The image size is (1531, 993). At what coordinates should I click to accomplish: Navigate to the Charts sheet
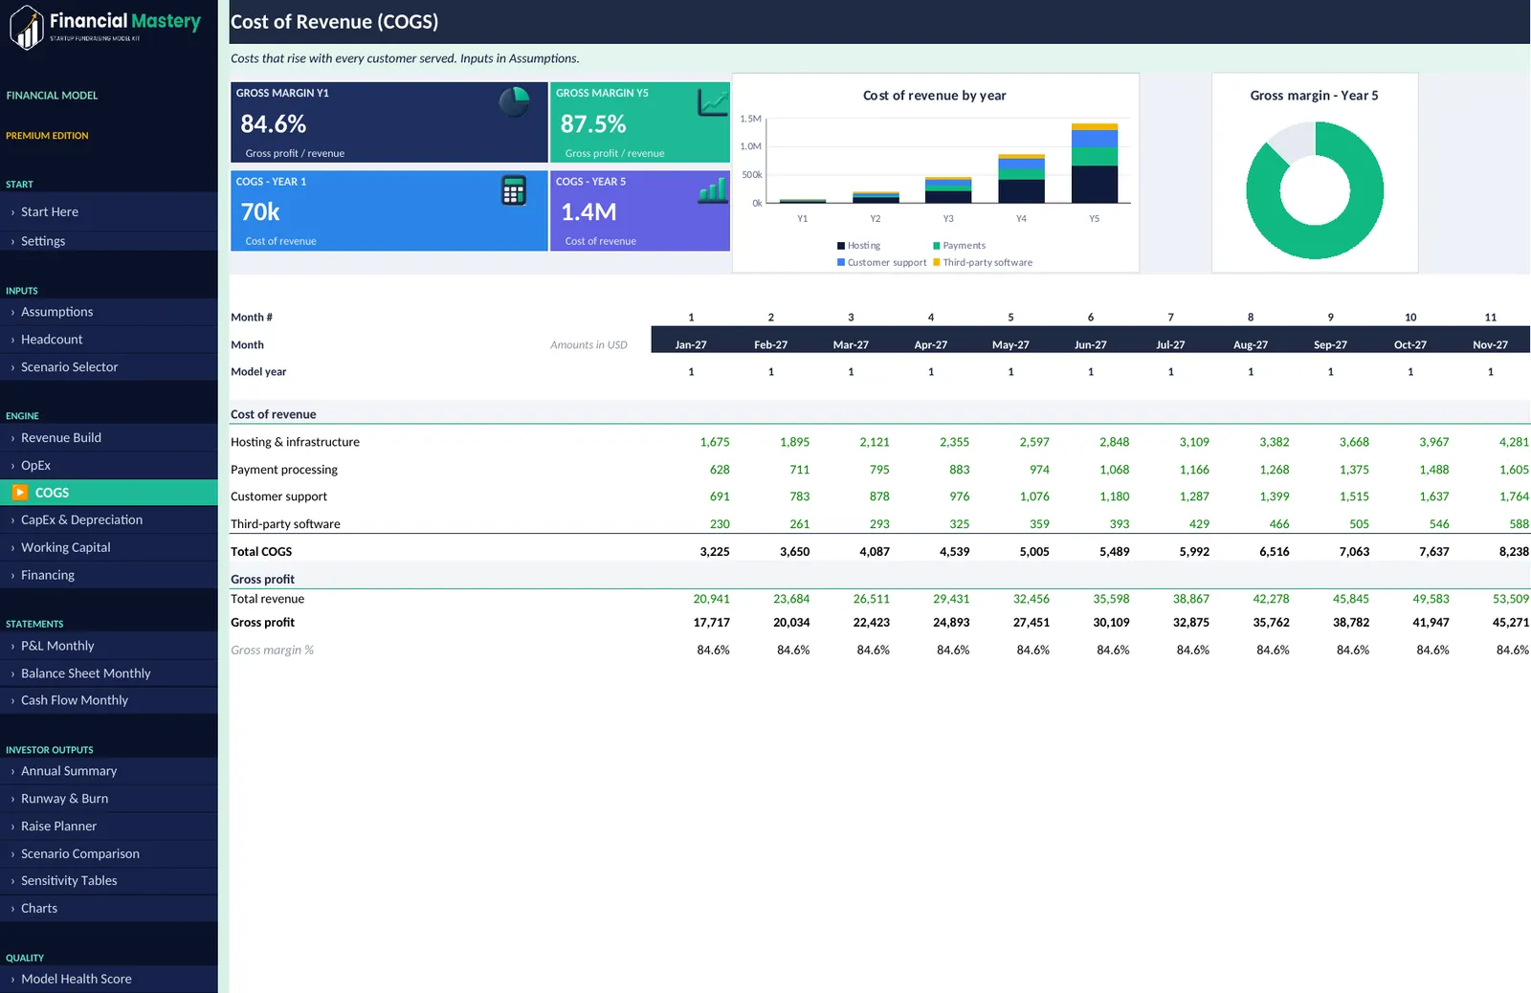point(109,909)
